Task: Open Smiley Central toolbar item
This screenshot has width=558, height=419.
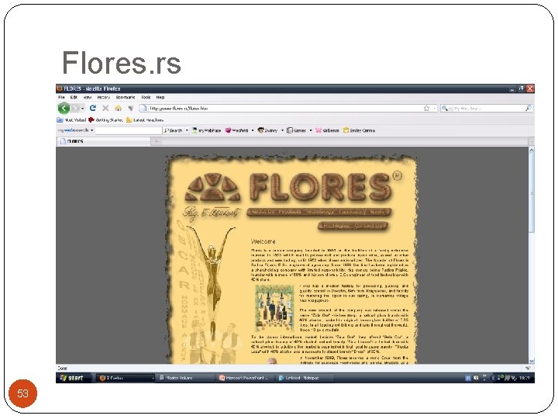Action: point(359,130)
